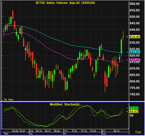The height and width of the screenshot is (136, 145).
Task: Select the 8/13 date marker
Action: 117,131
